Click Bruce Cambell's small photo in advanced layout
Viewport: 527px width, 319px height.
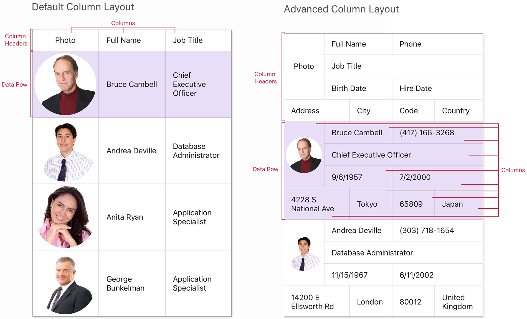click(304, 155)
